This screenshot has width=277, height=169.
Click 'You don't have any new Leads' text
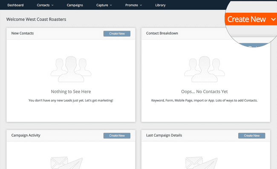point(71,100)
